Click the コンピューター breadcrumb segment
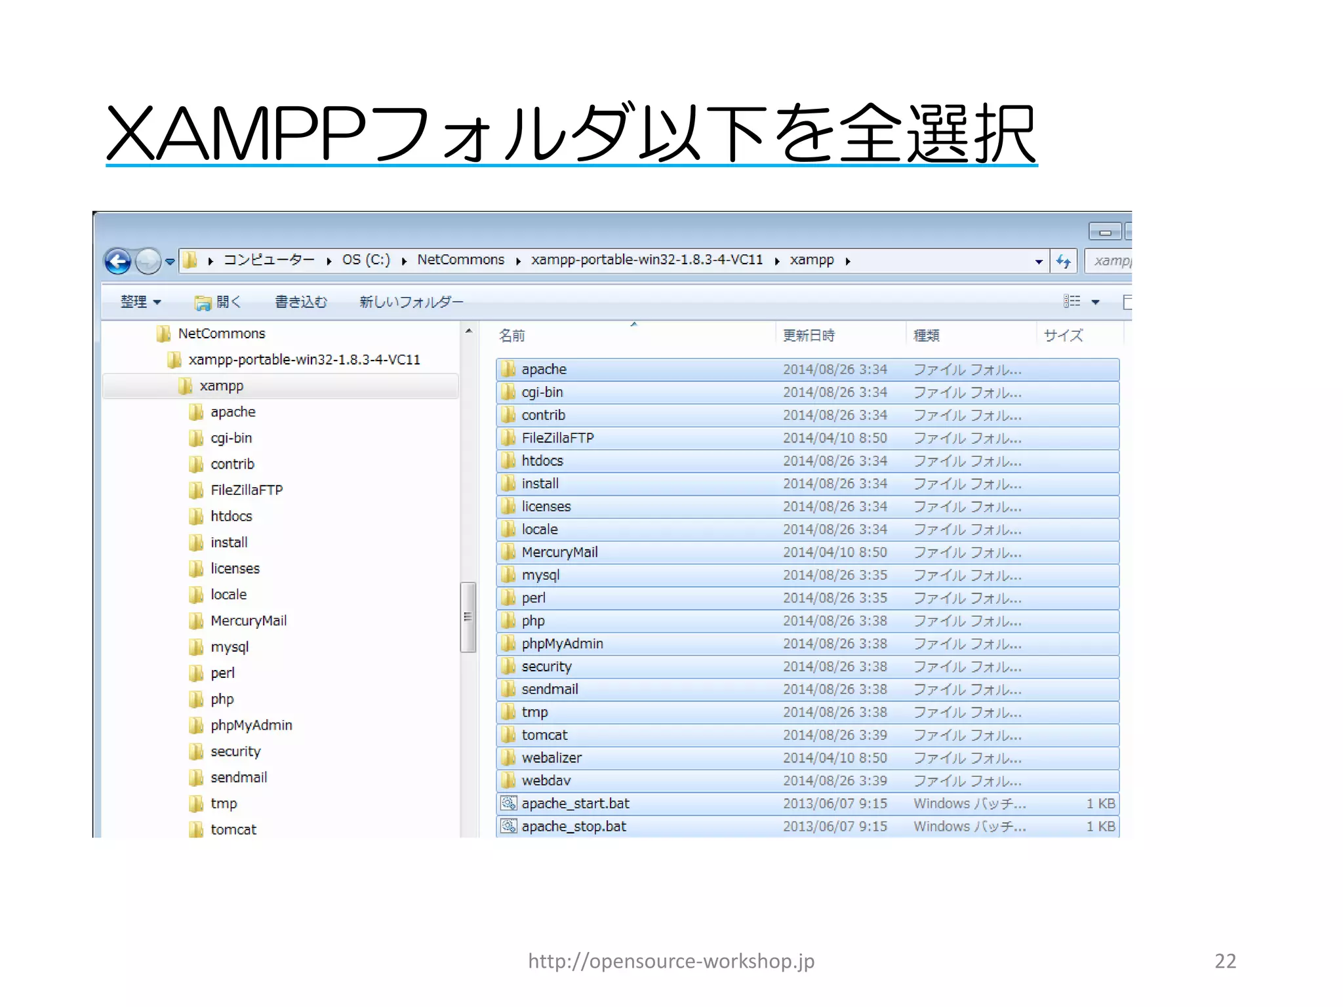This screenshot has width=1343, height=1007. (269, 260)
